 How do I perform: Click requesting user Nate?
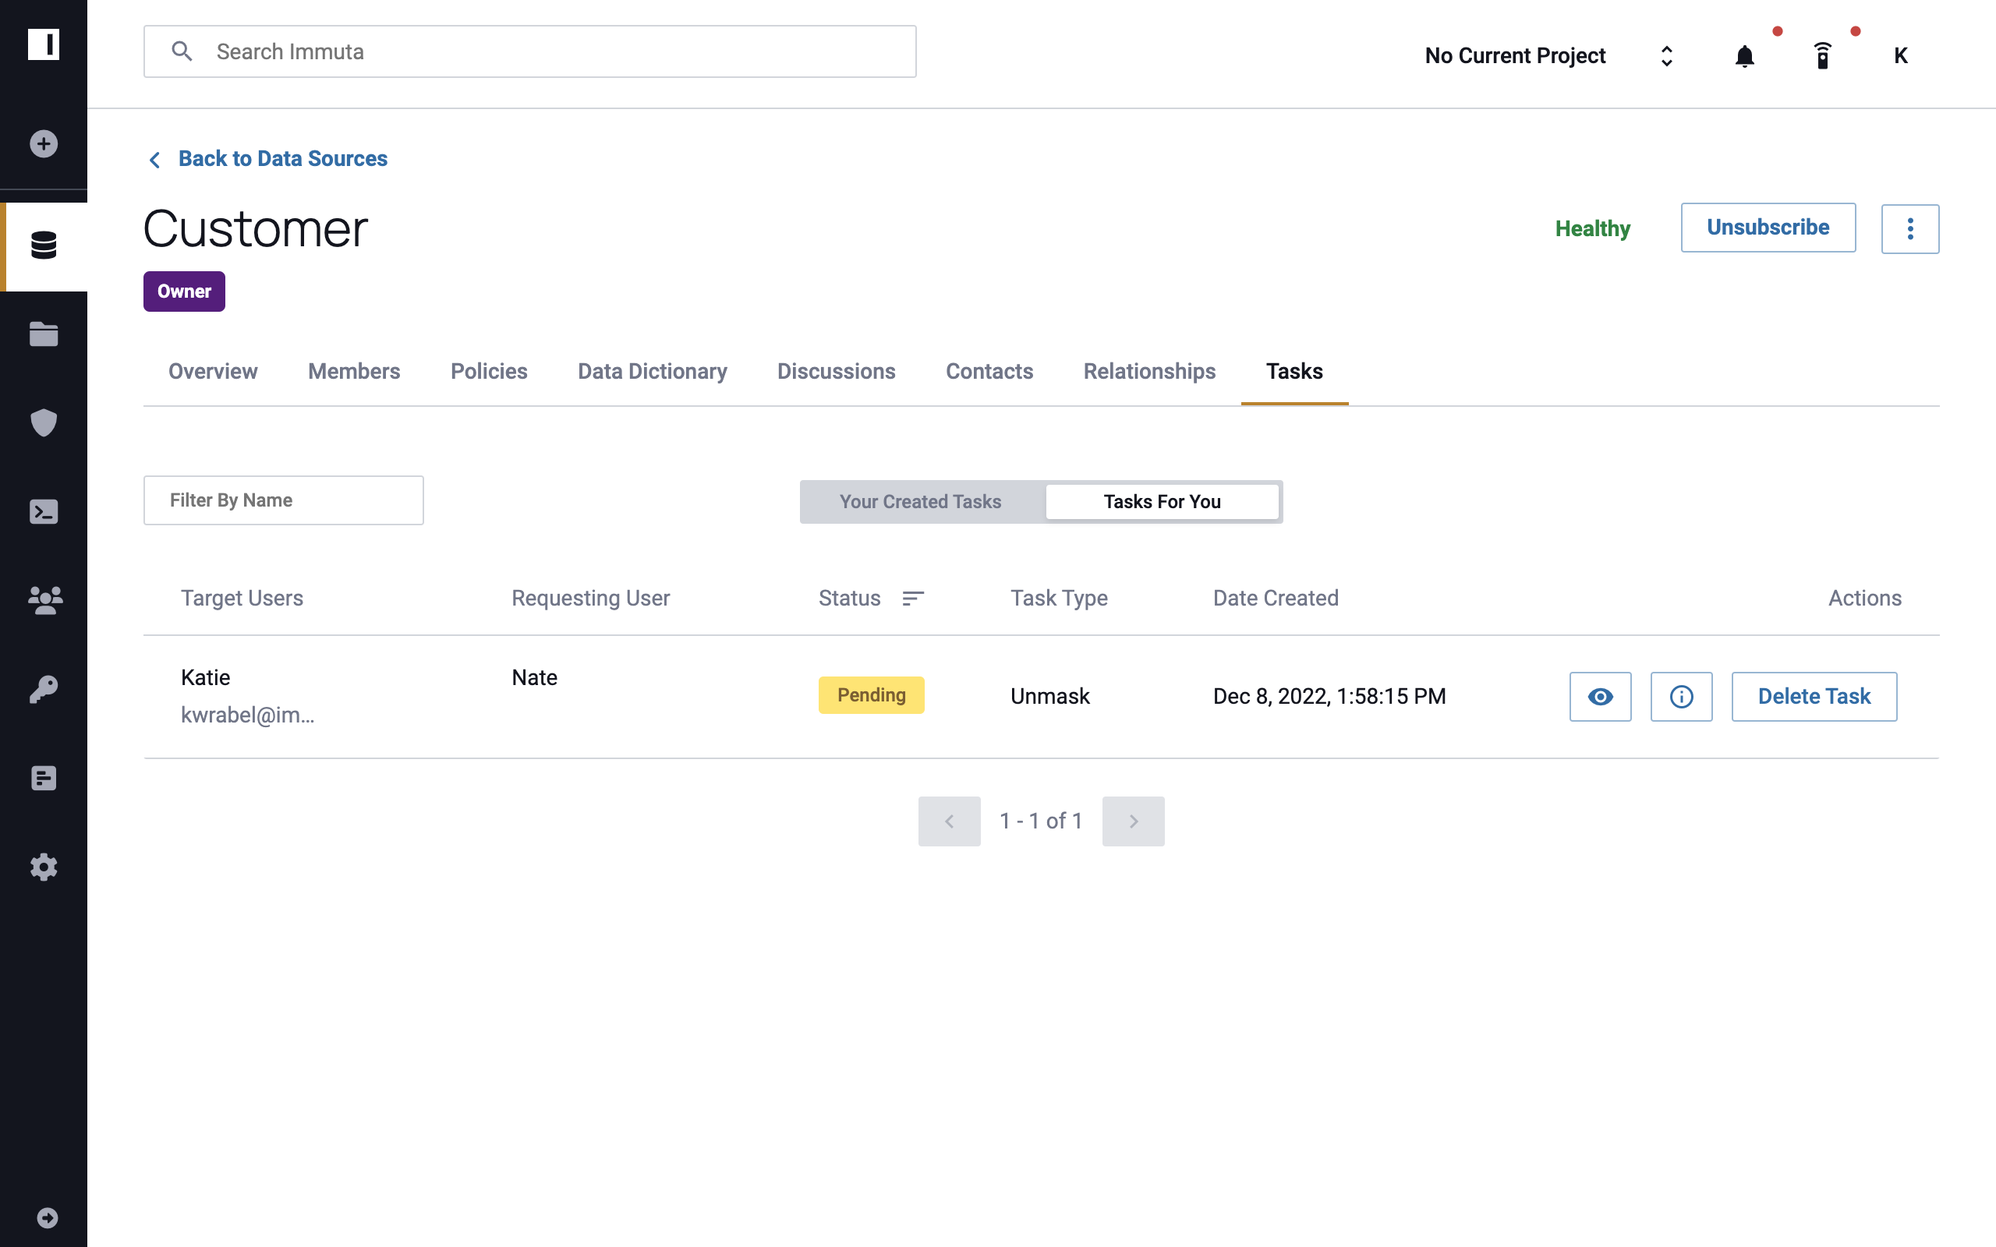(x=533, y=677)
